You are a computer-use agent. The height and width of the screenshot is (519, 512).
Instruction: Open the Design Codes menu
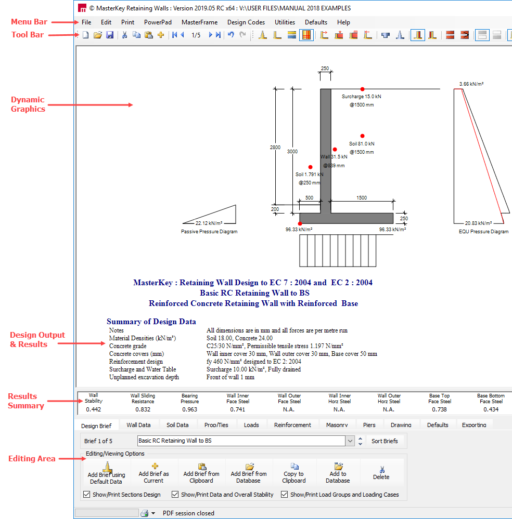point(246,22)
